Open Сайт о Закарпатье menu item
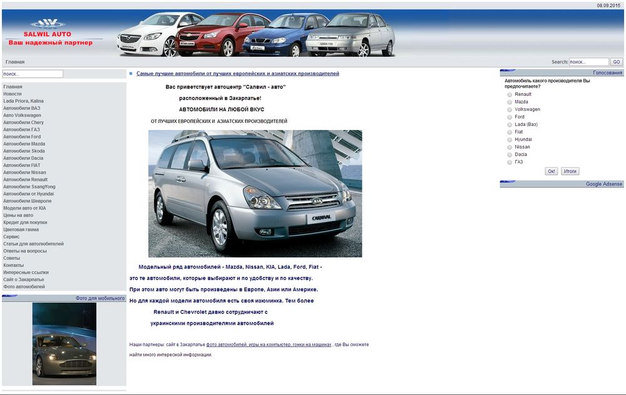This screenshot has height=395, width=626. 24,280
